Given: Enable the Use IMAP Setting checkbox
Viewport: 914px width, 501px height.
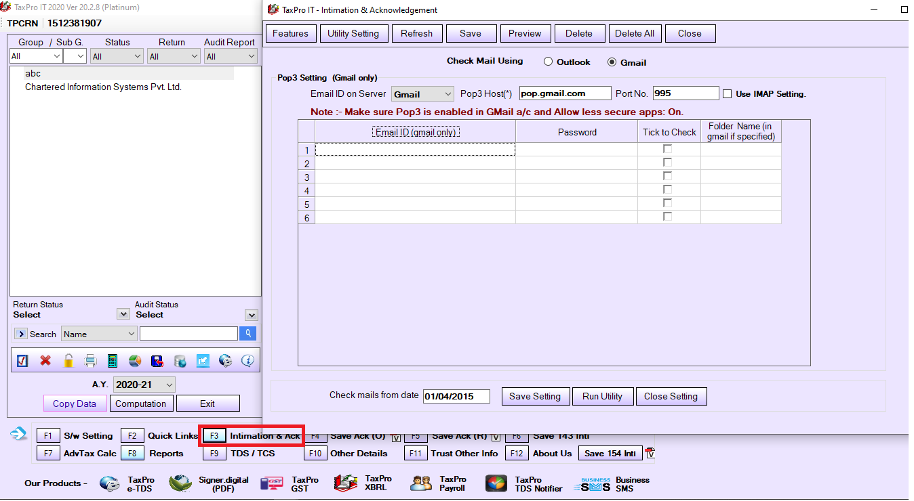Looking at the screenshot, I should (x=728, y=94).
